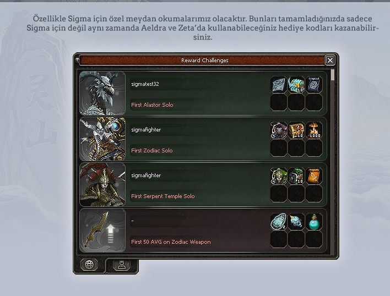
Task: Select the Zodiac Weapon upgrade thumbnail
Action: pyautogui.click(x=102, y=230)
